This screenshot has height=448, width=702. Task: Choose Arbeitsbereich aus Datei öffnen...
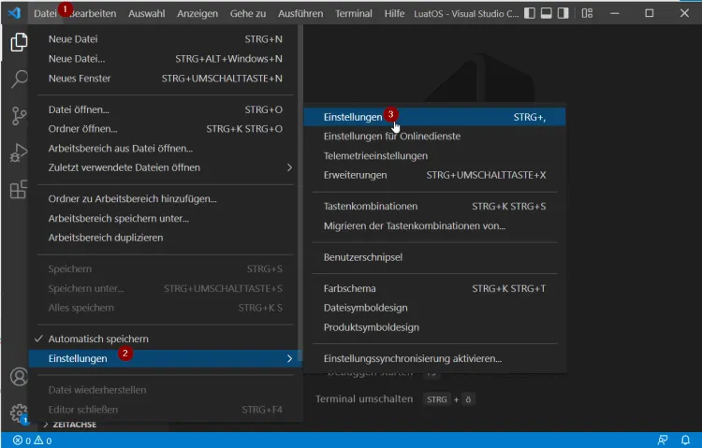[165, 148]
